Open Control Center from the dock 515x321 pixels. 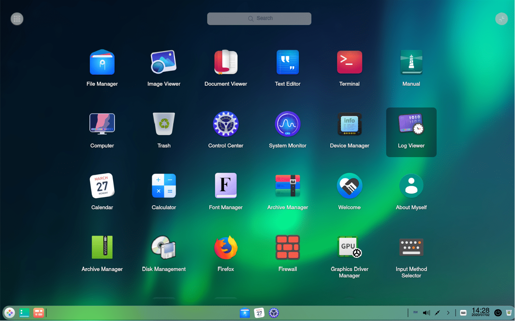pos(273,313)
